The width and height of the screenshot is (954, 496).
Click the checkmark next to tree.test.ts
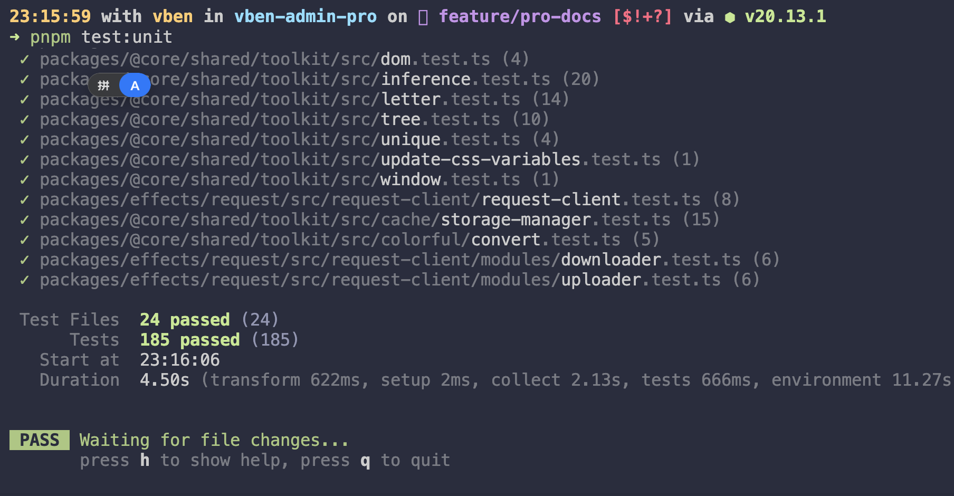point(24,120)
